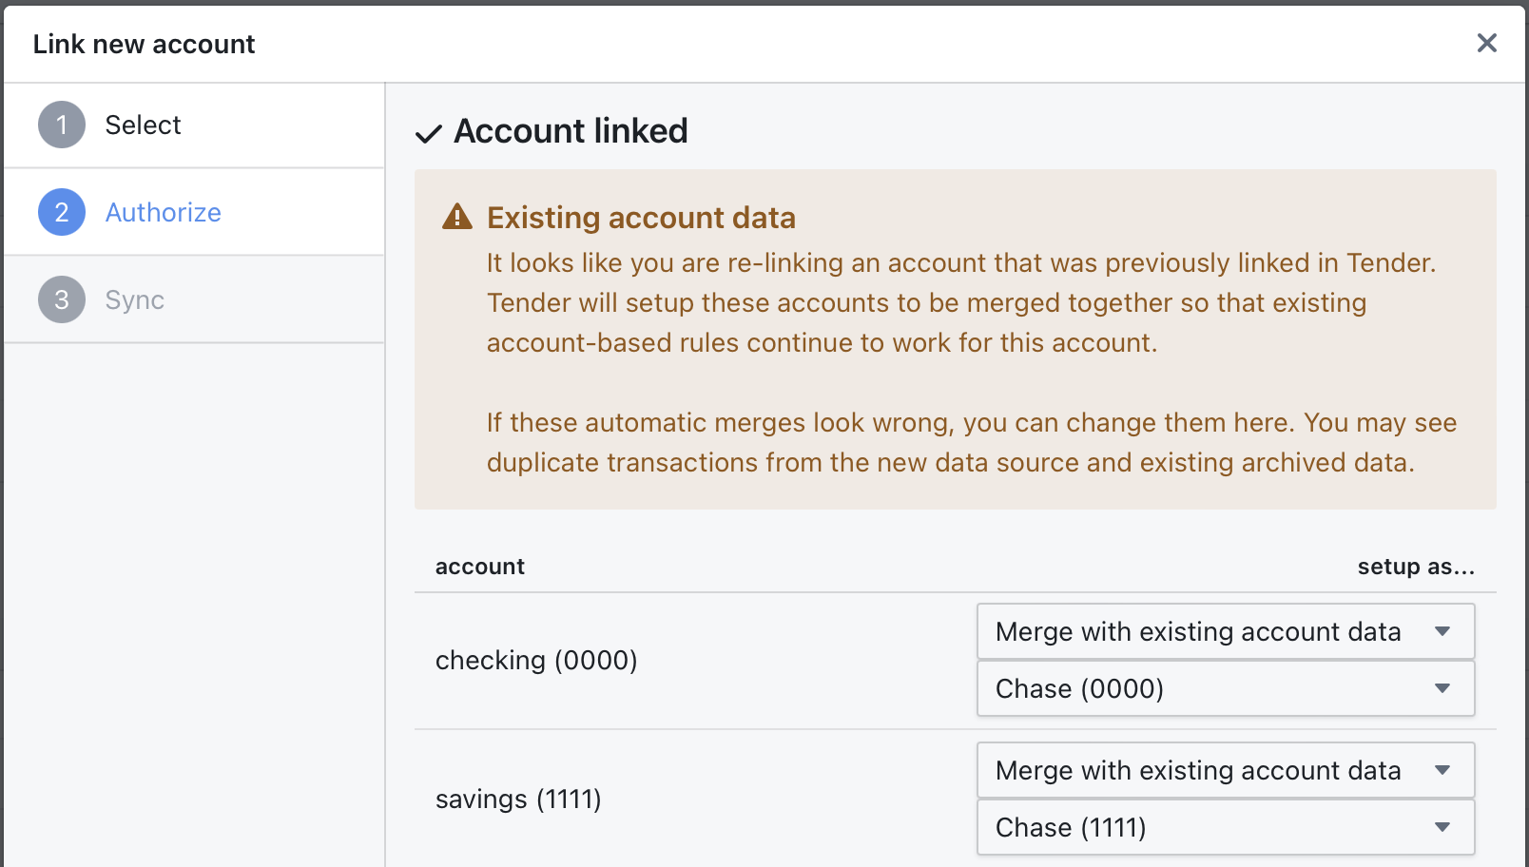
Task: Click the Chase (1111) dropdown chevron
Action: (1443, 827)
